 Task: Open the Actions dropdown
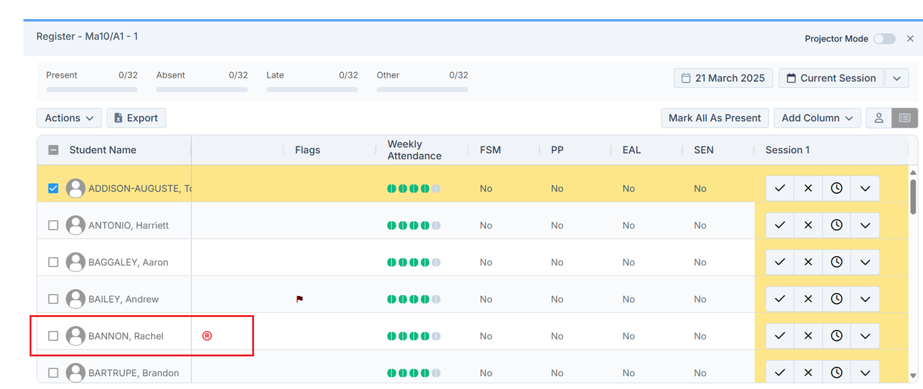tap(69, 118)
